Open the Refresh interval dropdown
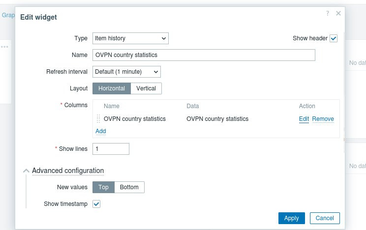 [x=126, y=72]
